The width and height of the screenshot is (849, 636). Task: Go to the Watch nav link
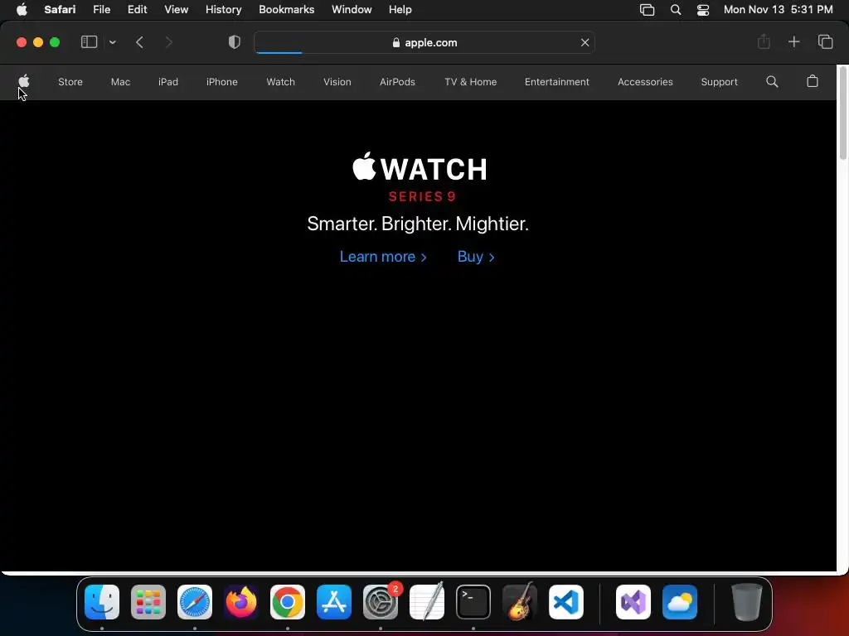[280, 82]
